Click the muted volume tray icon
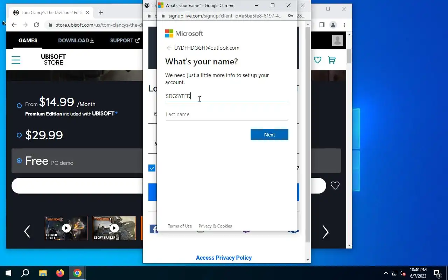Screen dimensions: 448x280 (403, 273)
